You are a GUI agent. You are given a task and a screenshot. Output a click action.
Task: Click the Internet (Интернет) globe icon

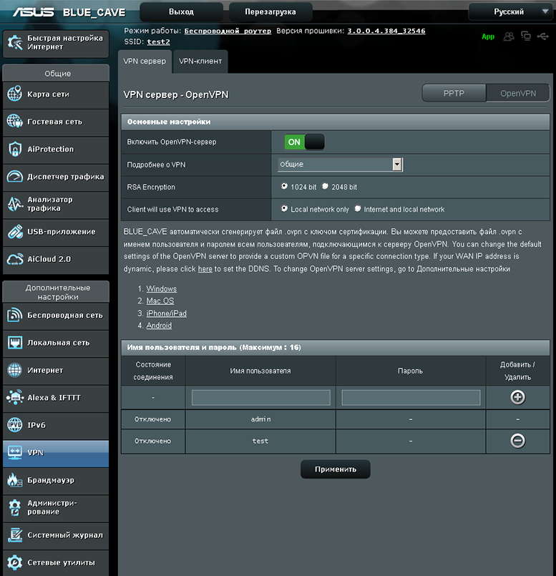point(15,370)
